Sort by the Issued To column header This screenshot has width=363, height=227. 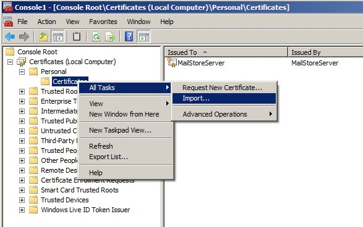(226, 52)
